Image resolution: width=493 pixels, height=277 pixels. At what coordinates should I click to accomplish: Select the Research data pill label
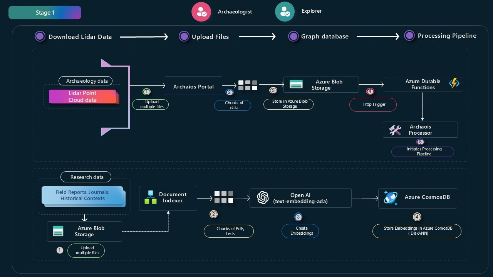coord(86,177)
